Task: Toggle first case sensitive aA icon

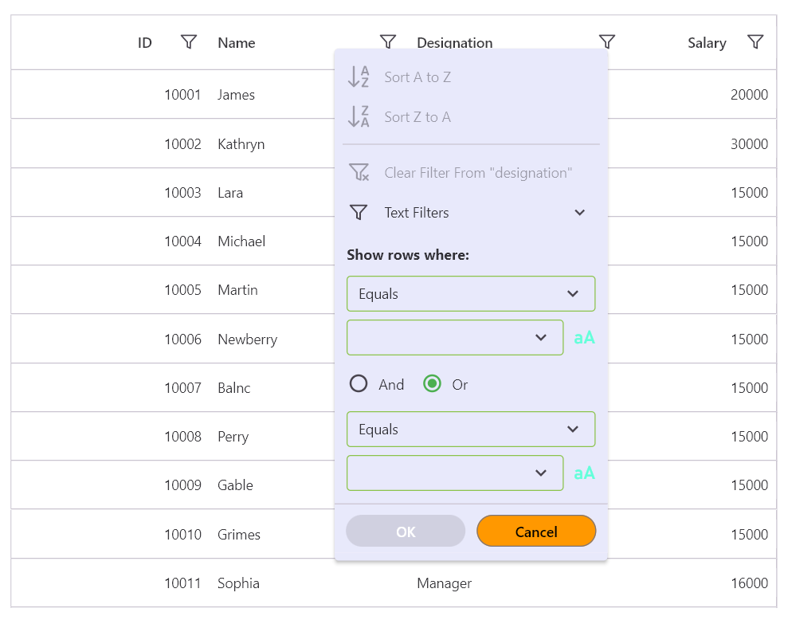Action: (585, 337)
